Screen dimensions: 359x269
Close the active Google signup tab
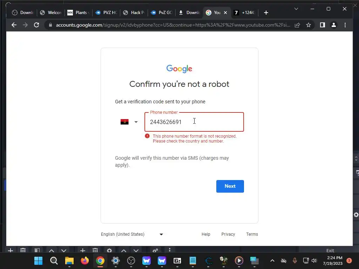pyautogui.click(x=225, y=13)
